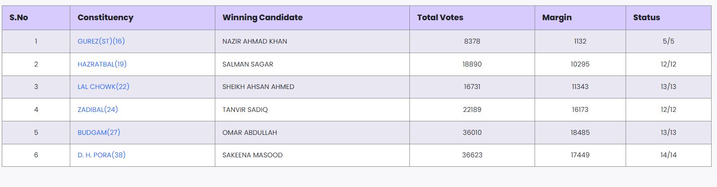This screenshot has width=717, height=187.
Task: Click the Total Votes column header
Action: 440,18
